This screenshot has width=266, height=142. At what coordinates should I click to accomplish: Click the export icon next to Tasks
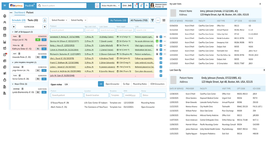(x=45, y=20)
